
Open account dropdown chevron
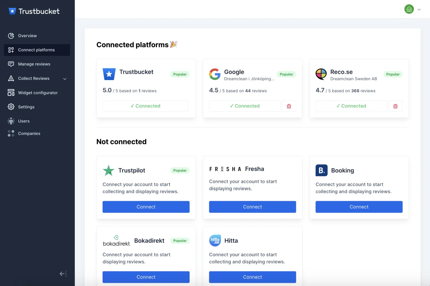pos(419,10)
